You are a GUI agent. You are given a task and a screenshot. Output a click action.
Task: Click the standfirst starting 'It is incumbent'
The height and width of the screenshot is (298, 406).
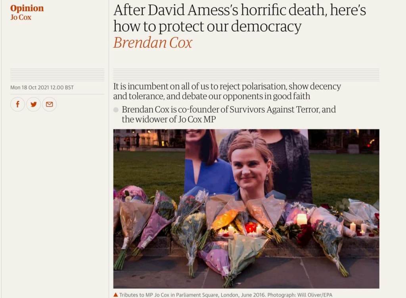pyautogui.click(x=227, y=91)
